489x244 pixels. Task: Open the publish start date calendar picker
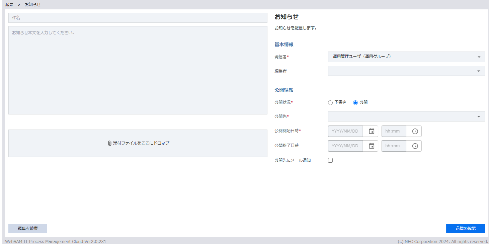click(x=371, y=131)
